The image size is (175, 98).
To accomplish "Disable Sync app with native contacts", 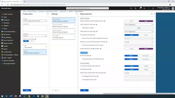I will (x=146, y=66).
